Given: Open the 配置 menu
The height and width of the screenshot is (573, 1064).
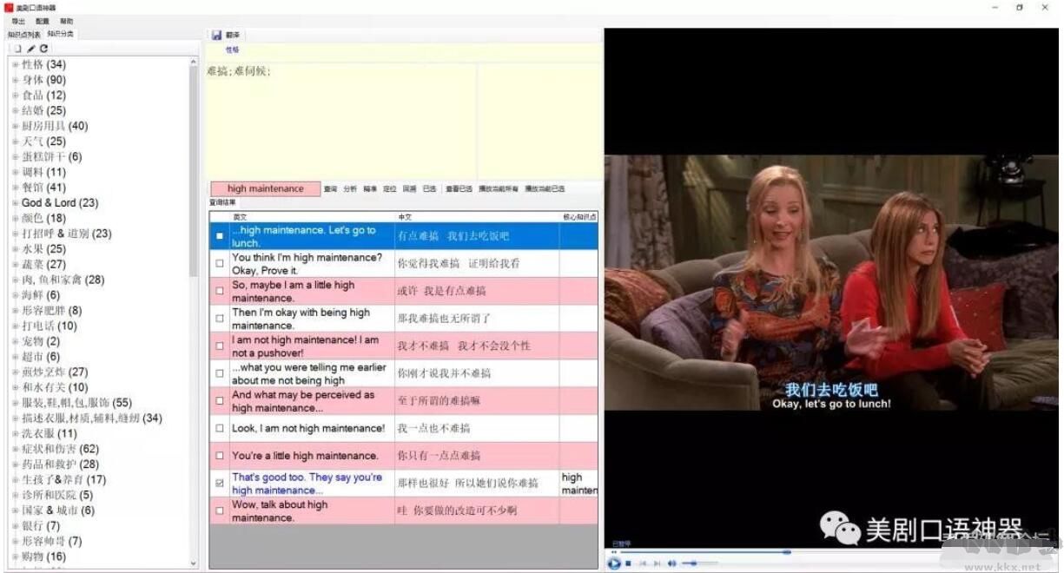Looking at the screenshot, I should coord(43,21).
